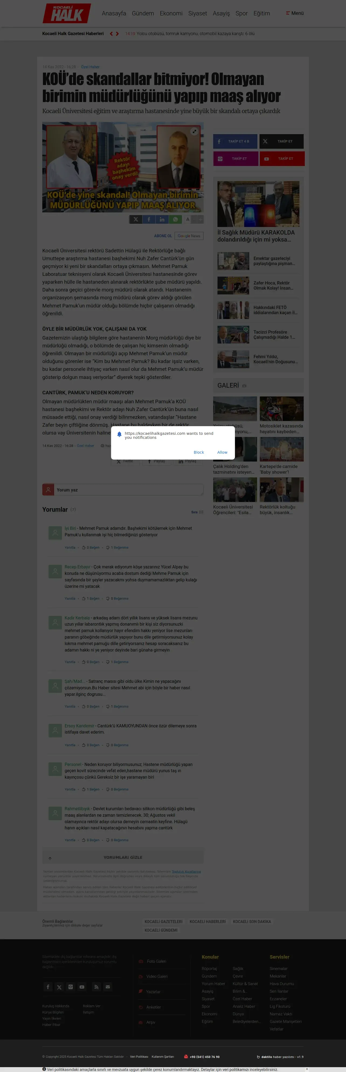Open Ekonomi section in top navigation

pyautogui.click(x=171, y=13)
